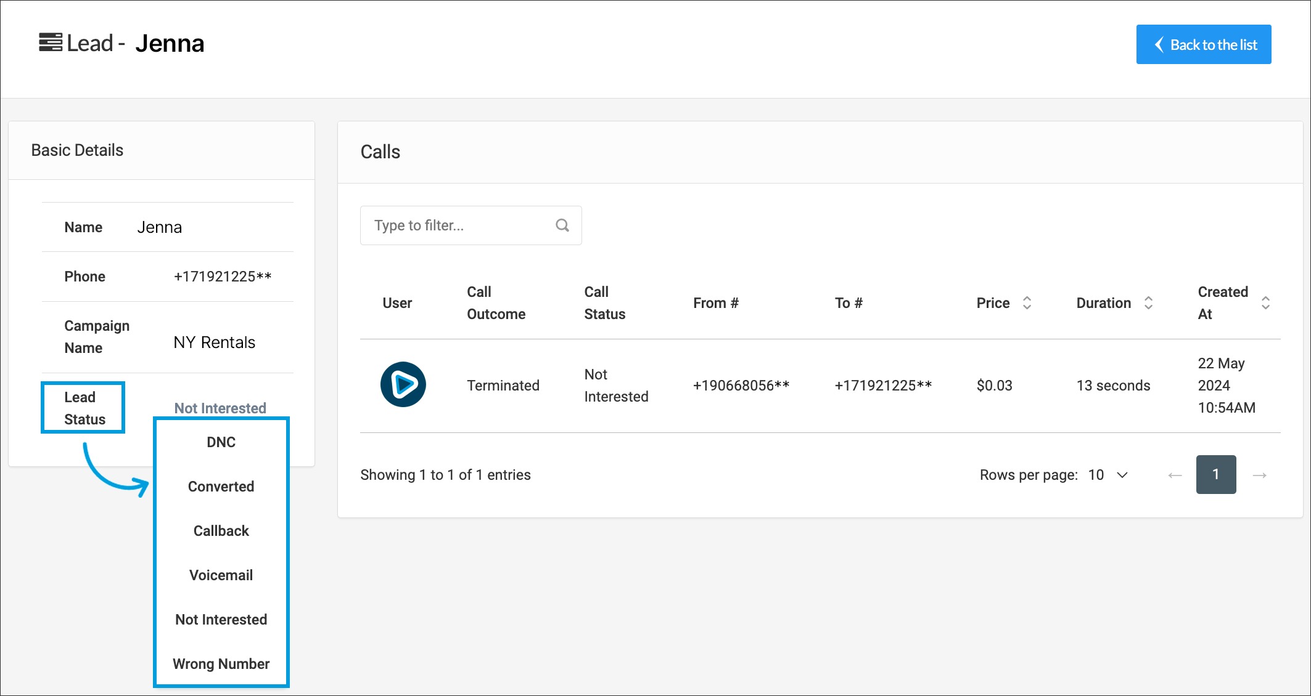Screen dimensions: 1311x696
Task: Open Rows per page dropdown
Action: 1109,475
